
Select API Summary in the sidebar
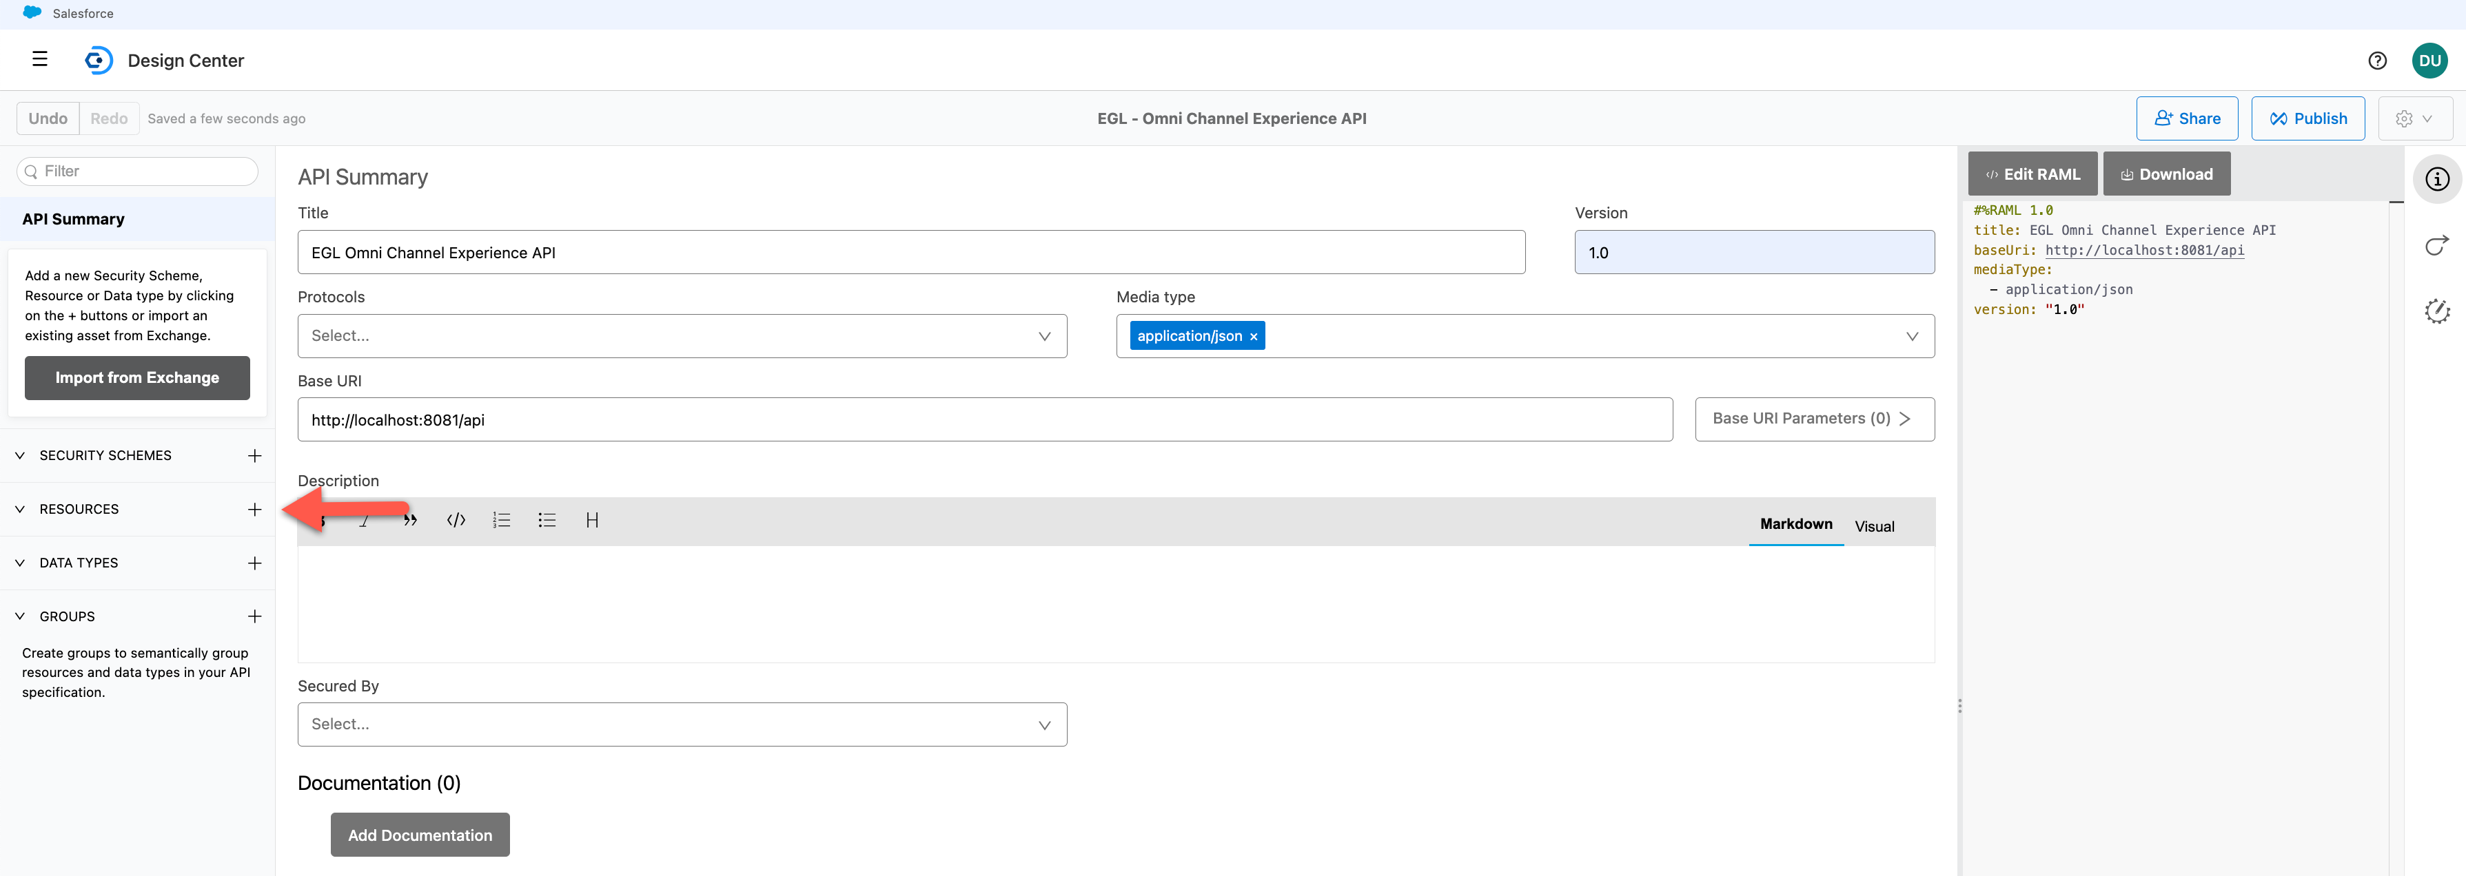74,219
